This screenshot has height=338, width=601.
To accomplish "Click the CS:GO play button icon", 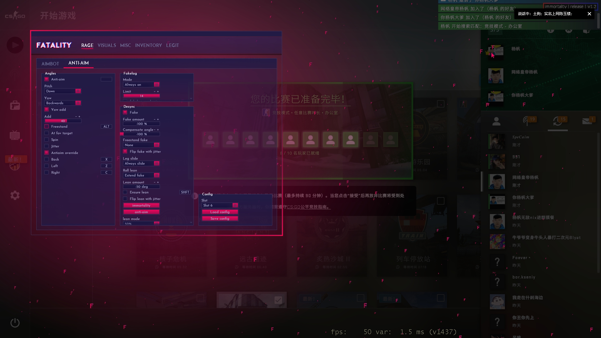I will [15, 45].
